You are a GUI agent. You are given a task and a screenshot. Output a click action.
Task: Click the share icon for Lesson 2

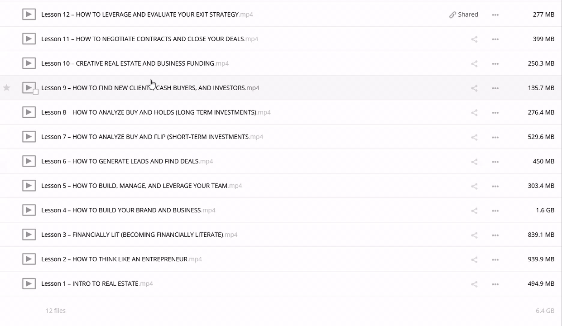click(x=474, y=259)
